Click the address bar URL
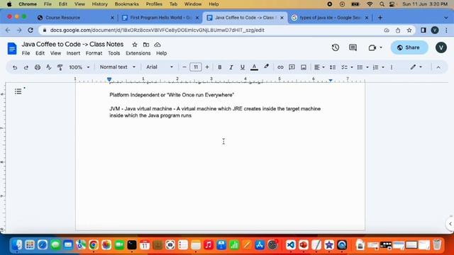Image resolution: width=454 pixels, height=255 pixels. [157, 30]
